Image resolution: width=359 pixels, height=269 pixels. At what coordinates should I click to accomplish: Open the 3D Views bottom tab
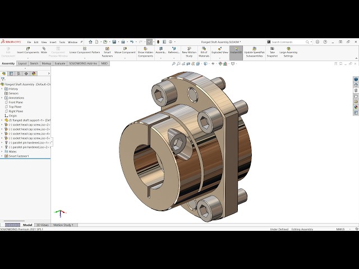point(43,225)
